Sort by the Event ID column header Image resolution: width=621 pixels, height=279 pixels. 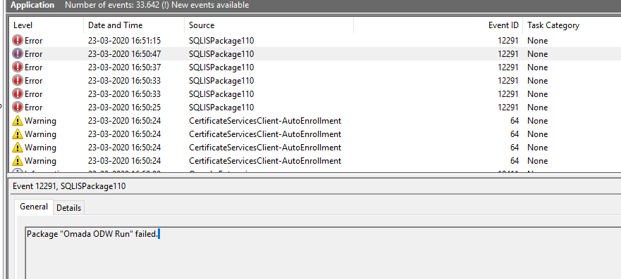[438, 25]
